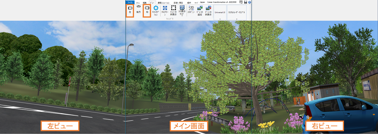Viewport: 378px width, 134px height.
Task: Open the 後方 (rear) view window
Action: (x=139, y=9)
